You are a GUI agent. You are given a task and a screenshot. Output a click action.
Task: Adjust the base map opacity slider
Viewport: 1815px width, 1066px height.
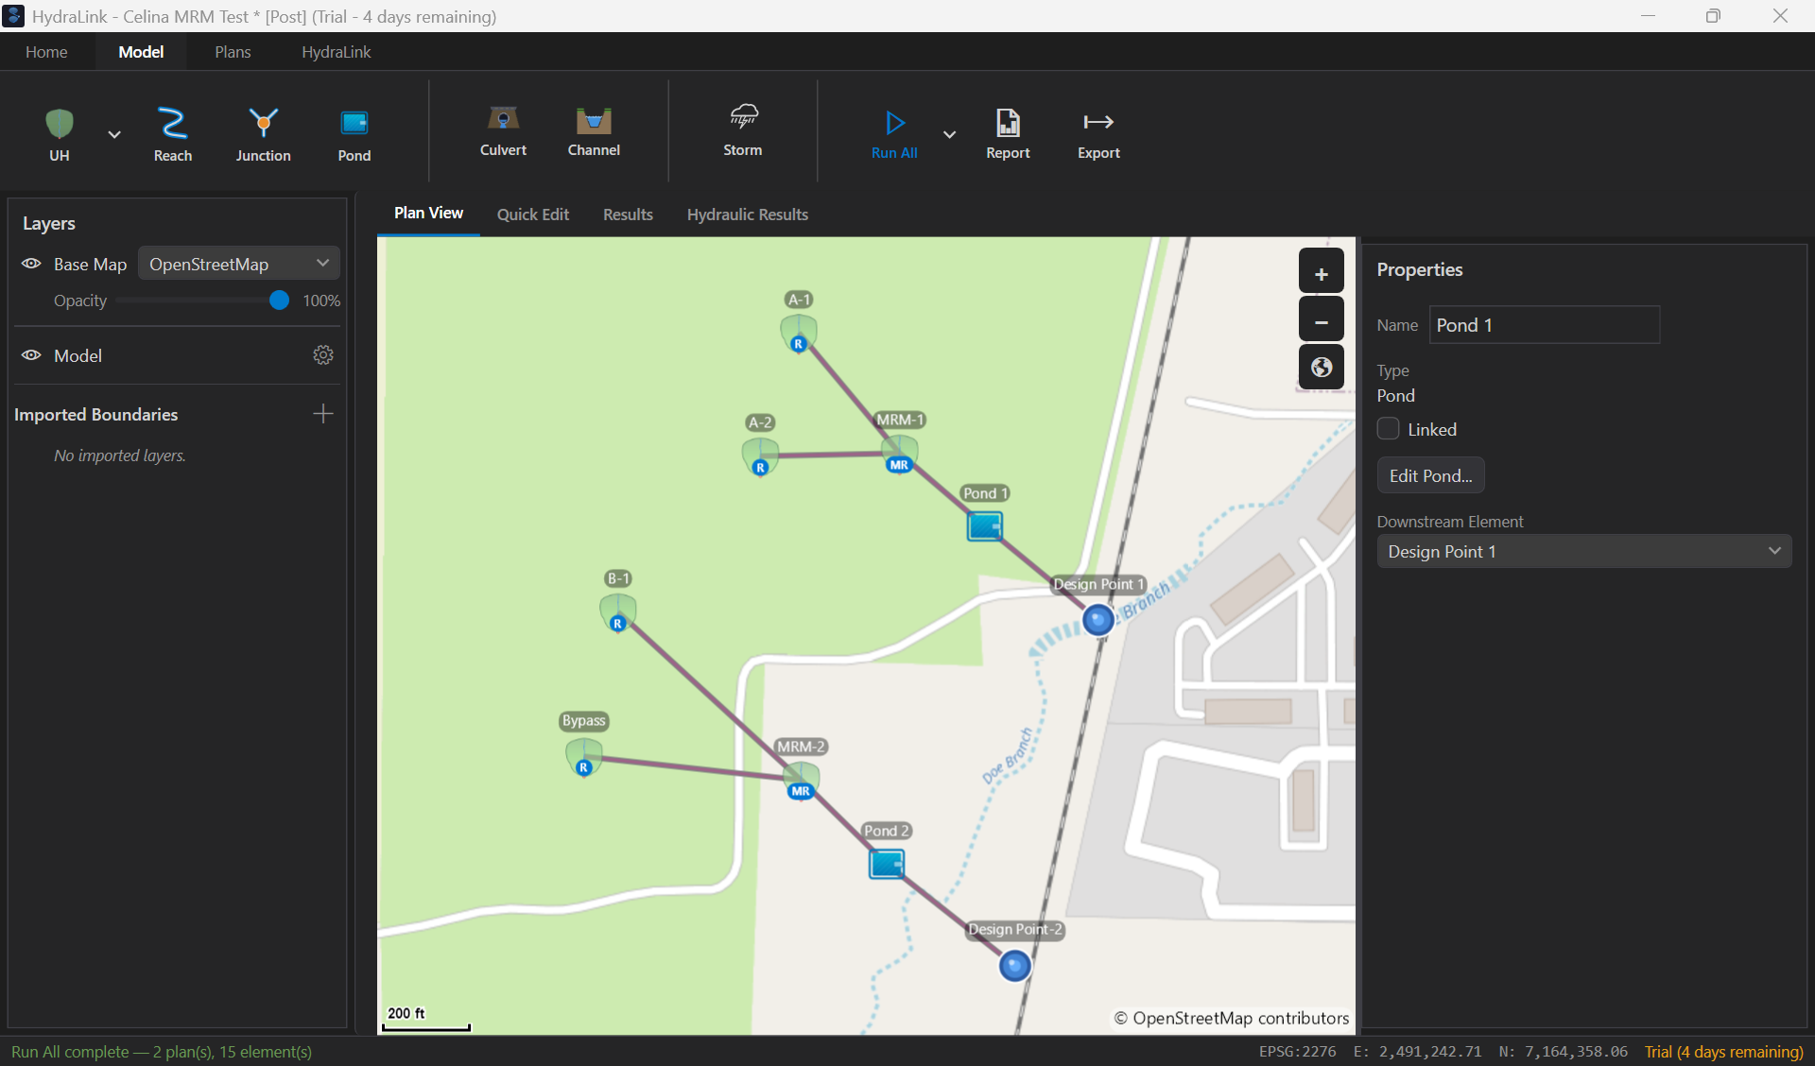tap(278, 301)
